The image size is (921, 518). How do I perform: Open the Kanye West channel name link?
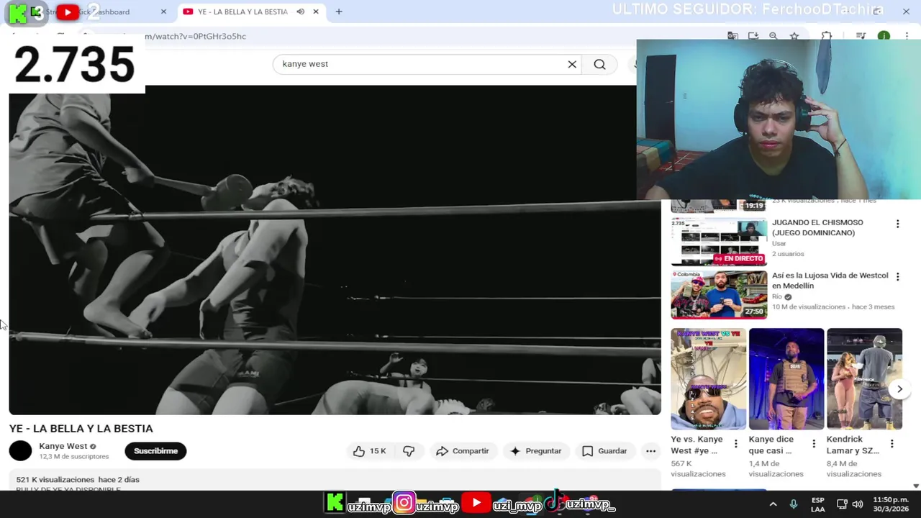click(63, 446)
